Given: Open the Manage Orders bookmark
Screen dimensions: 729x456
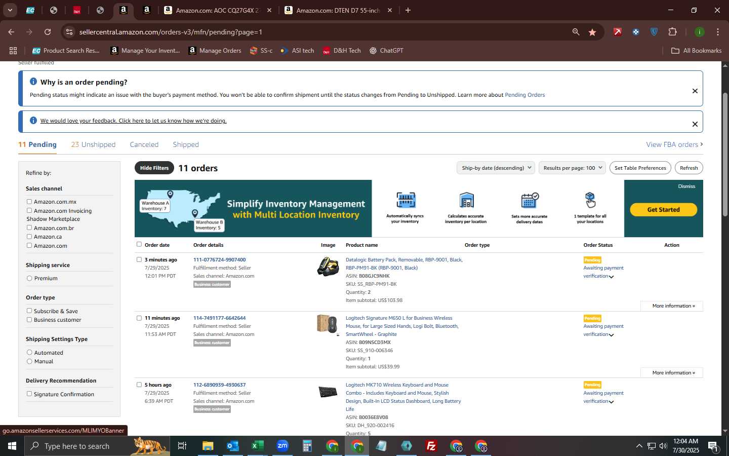Looking at the screenshot, I should tap(215, 51).
